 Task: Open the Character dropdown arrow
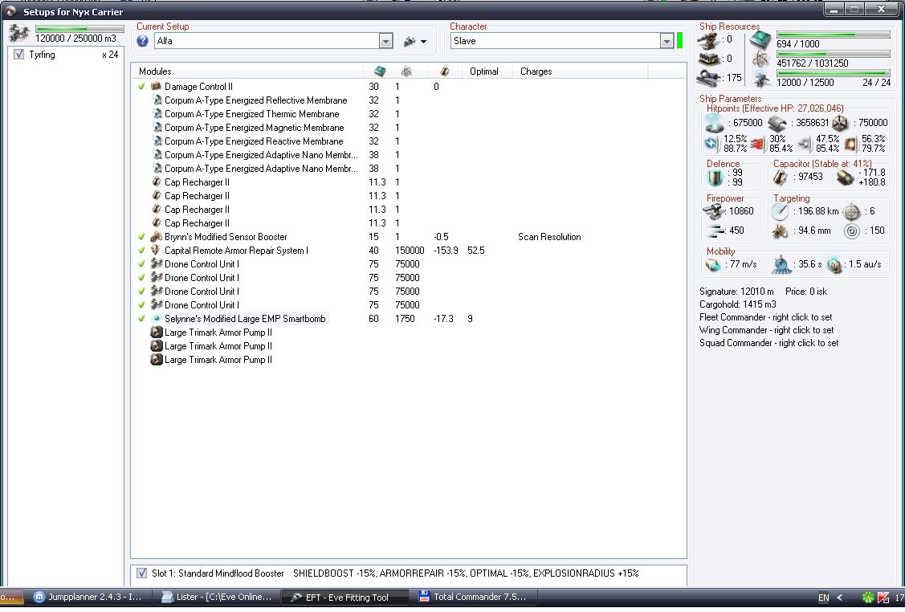[667, 41]
